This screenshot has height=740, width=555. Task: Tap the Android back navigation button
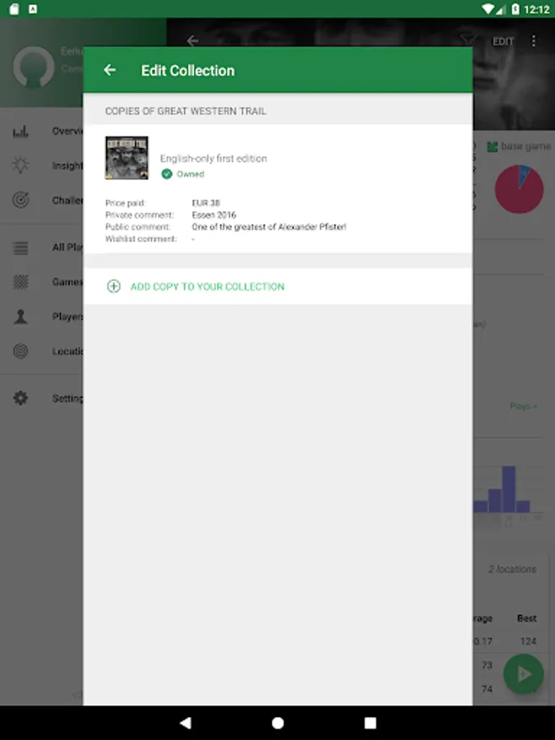coord(186,723)
